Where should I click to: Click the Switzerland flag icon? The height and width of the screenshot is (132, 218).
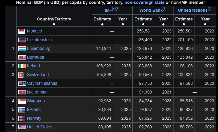tap(21, 75)
